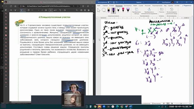This screenshot has width=194, height=109.
Task: Convert ink to math expression
Action: pos(149,11)
